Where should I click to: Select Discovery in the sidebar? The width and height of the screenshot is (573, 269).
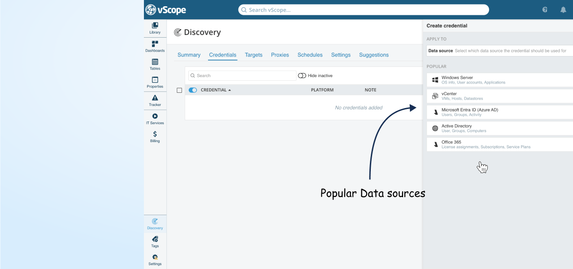coord(155,224)
